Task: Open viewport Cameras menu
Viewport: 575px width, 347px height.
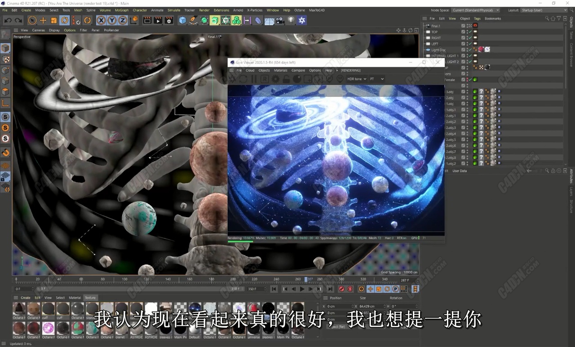Action: [x=38, y=30]
